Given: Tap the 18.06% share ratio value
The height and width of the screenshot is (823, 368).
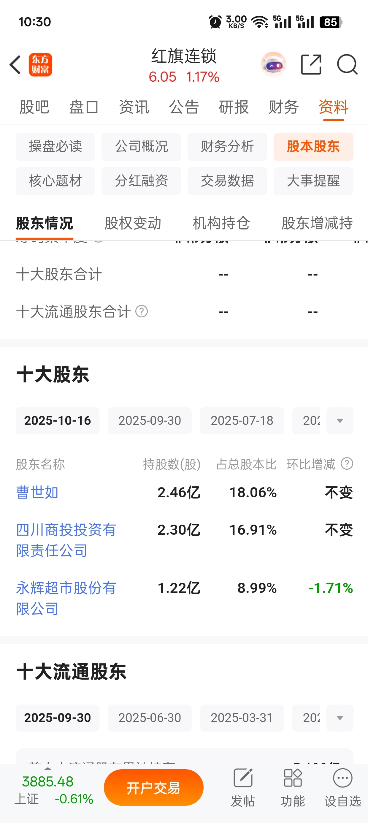Looking at the screenshot, I should pyautogui.click(x=253, y=492).
